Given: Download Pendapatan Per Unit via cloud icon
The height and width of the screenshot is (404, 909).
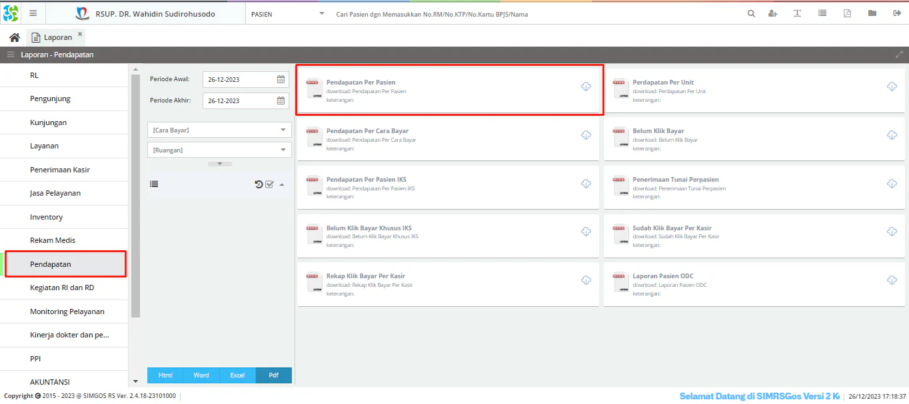Looking at the screenshot, I should [x=892, y=87].
